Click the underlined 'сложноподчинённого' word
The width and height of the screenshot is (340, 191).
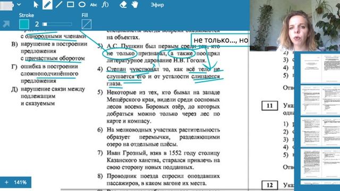[x=49, y=74]
